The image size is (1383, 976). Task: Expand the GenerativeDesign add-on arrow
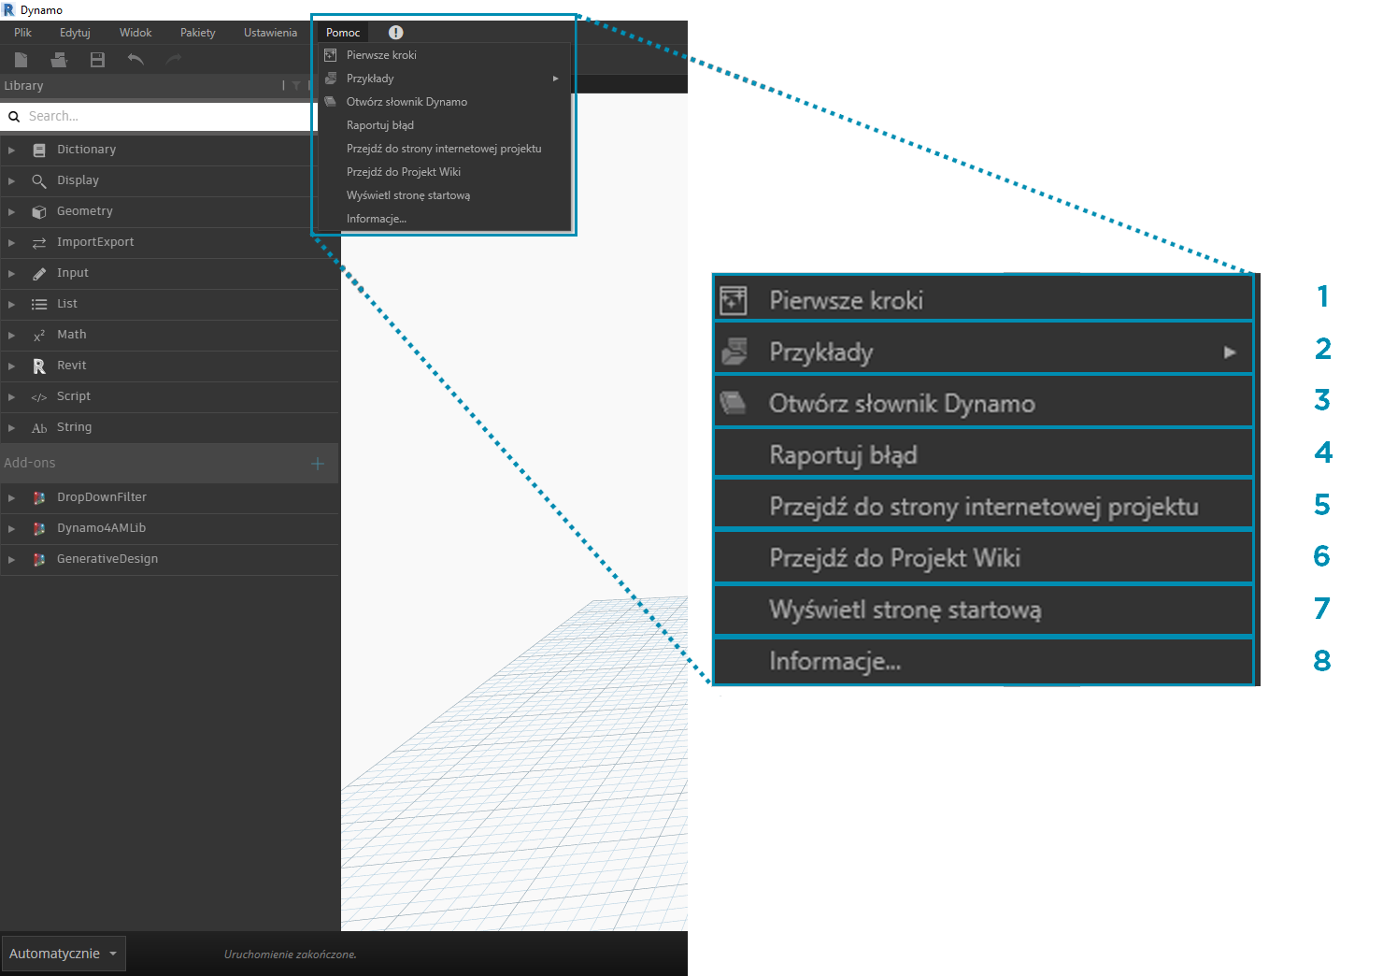pyautogui.click(x=11, y=559)
